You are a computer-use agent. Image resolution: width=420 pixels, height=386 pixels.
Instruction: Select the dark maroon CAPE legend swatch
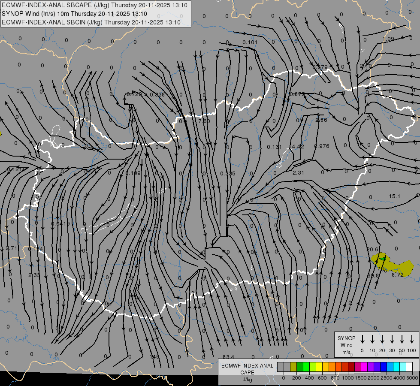tap(351, 367)
